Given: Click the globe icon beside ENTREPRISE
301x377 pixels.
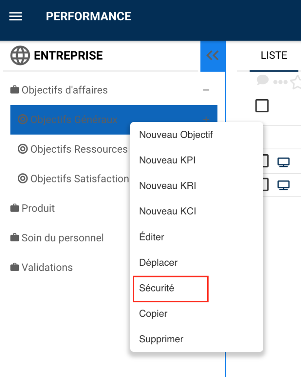Looking at the screenshot, I should 20,56.
